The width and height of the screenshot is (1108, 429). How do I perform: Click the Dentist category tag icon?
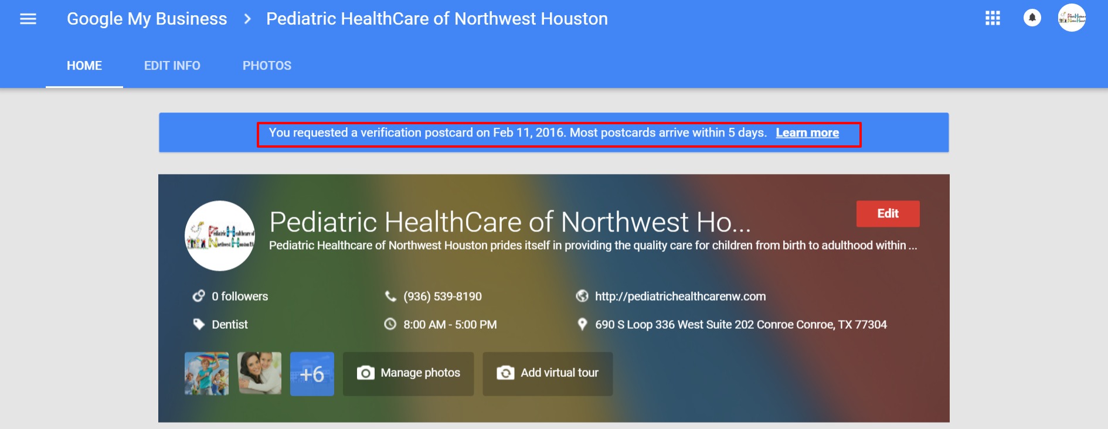point(199,324)
